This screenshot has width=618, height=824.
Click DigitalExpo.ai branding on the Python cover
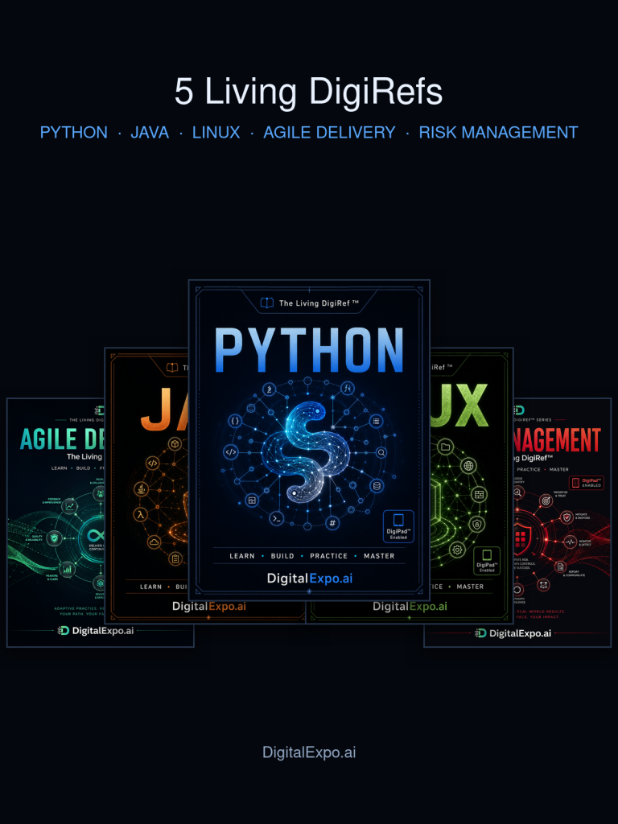click(x=310, y=579)
